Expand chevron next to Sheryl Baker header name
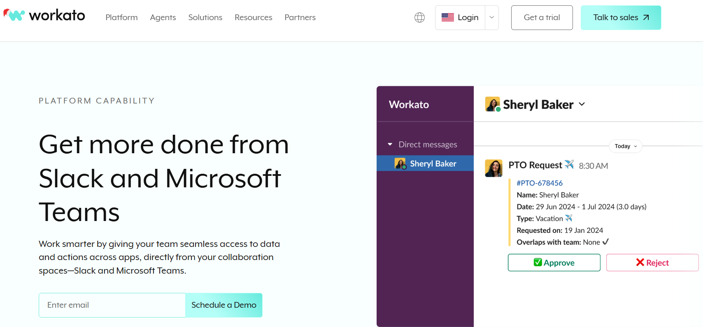 coord(582,104)
